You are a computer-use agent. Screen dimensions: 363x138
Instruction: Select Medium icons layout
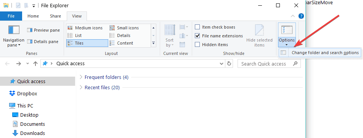click(85, 28)
